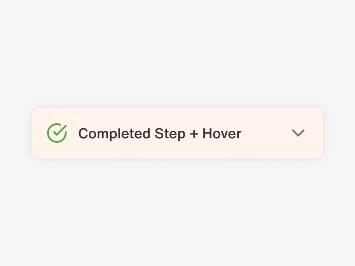Expand the Completed Step accordion

298,133
